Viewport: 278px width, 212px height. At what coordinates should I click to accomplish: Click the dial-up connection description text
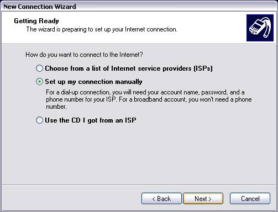point(149,99)
